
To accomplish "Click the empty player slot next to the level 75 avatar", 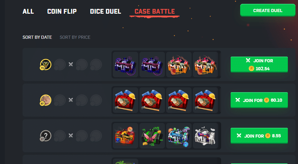I will point(60,65).
